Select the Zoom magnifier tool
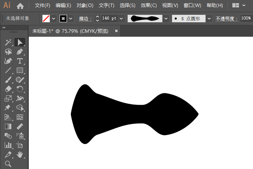The width and height of the screenshot is (253, 169). [8, 164]
